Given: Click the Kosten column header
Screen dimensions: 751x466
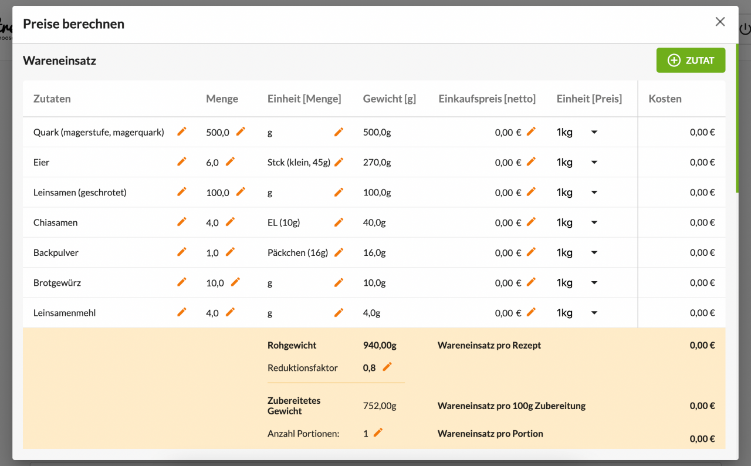Looking at the screenshot, I should click(x=665, y=99).
